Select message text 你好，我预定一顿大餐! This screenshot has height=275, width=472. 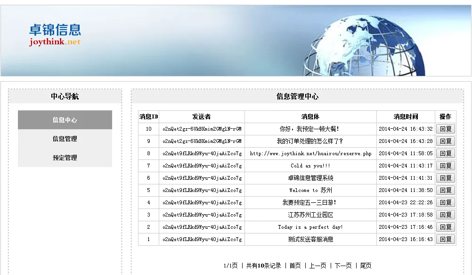310,129
